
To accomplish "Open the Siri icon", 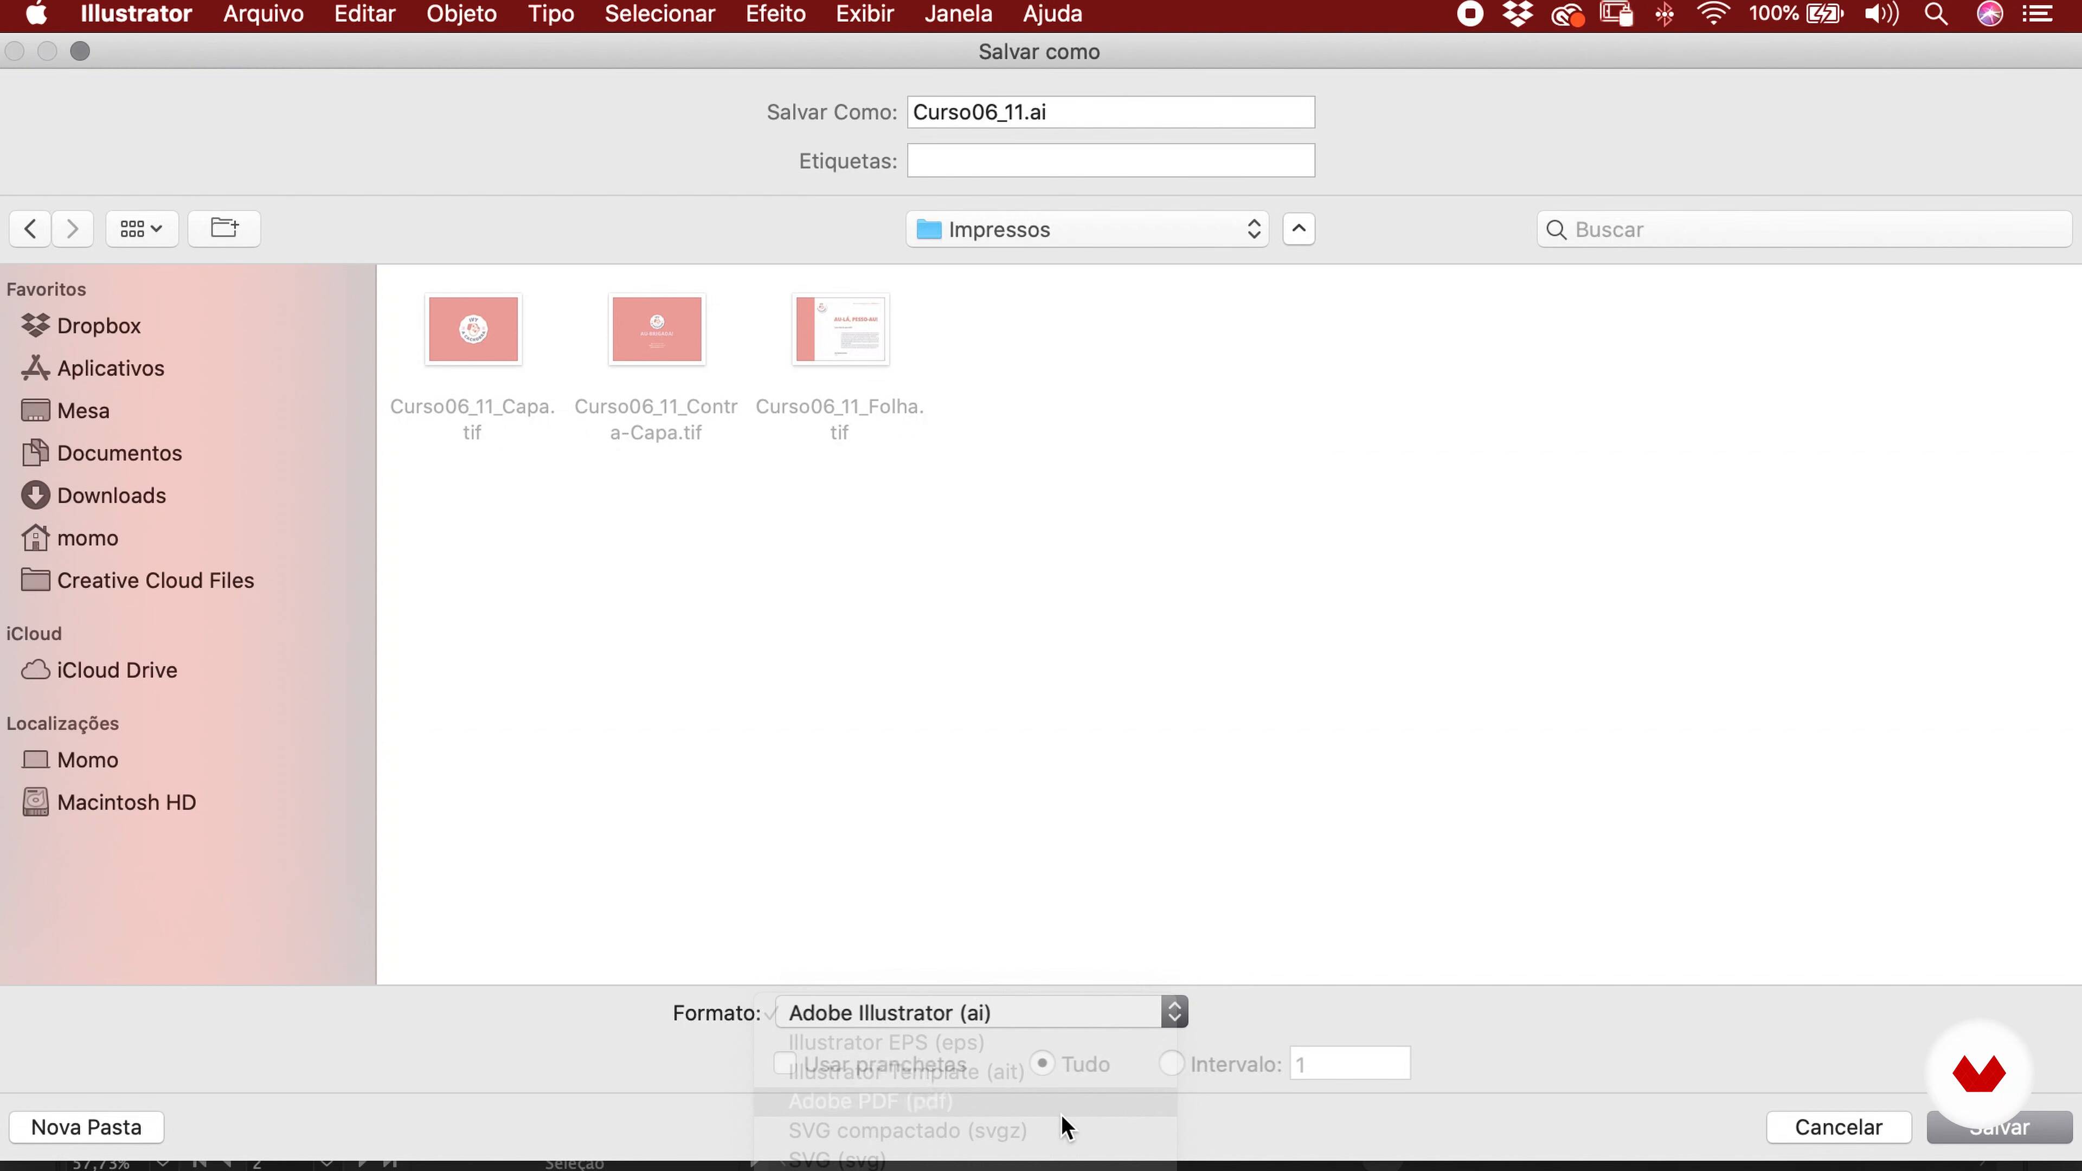I will [x=1989, y=14].
